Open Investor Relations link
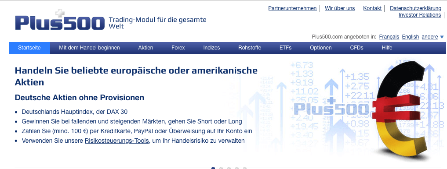The width and height of the screenshot is (447, 169). (420, 15)
